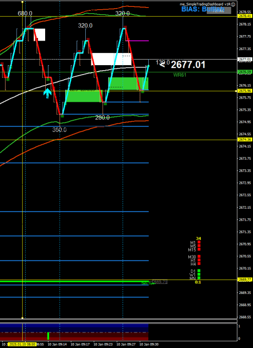Click the red H1 timeframe square

click(199, 260)
